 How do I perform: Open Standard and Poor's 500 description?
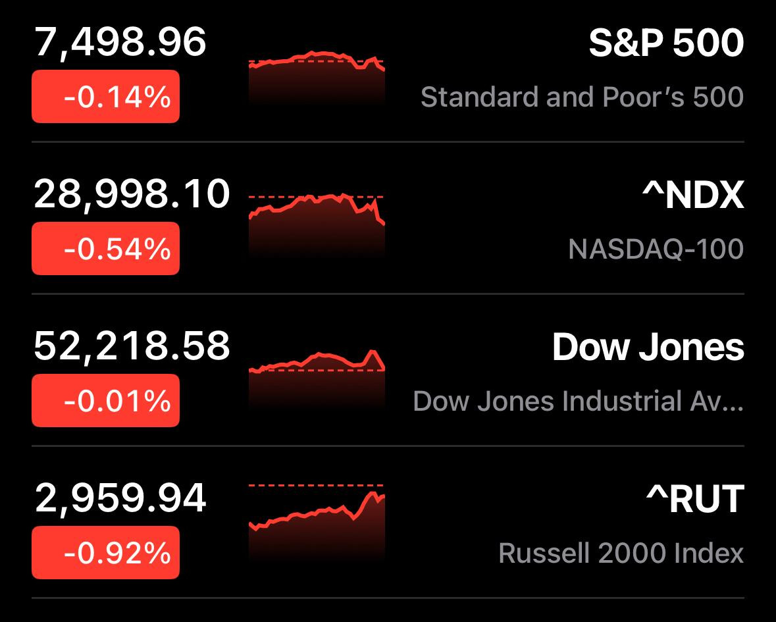[x=582, y=97]
